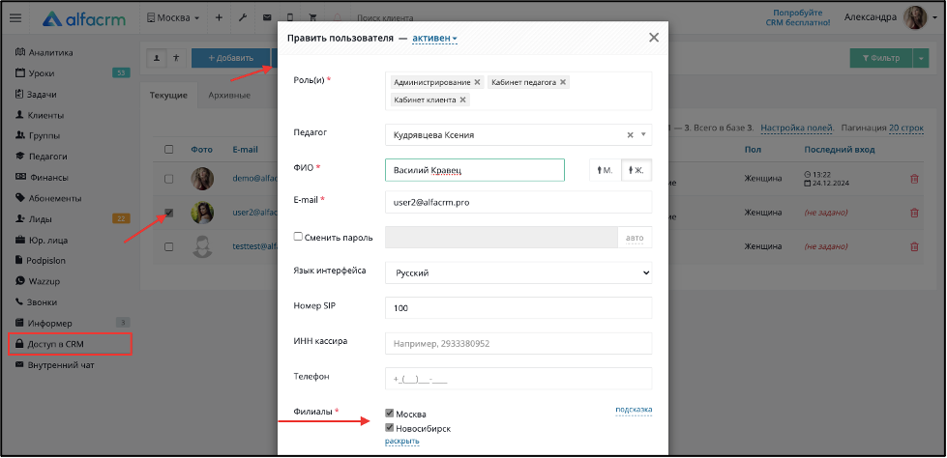Enable Сменить пароль checkbox
947x458 pixels.
pyautogui.click(x=298, y=237)
